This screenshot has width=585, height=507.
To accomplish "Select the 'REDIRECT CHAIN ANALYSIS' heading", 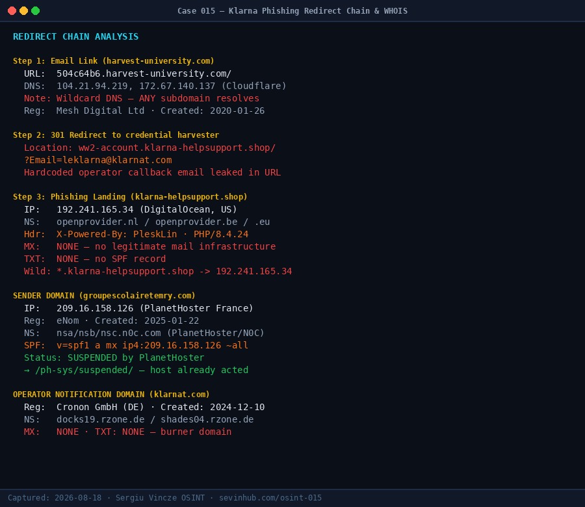I will (x=76, y=36).
